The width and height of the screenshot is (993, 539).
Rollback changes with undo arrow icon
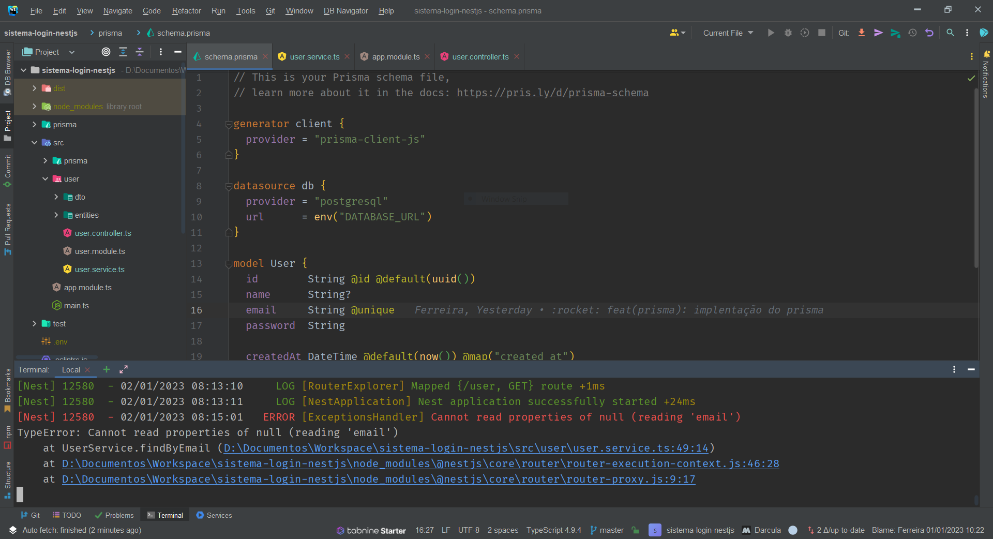click(929, 33)
